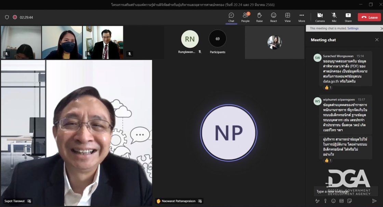
Task: Select the suited man's top video thumbnail
Action: click(x=103, y=42)
